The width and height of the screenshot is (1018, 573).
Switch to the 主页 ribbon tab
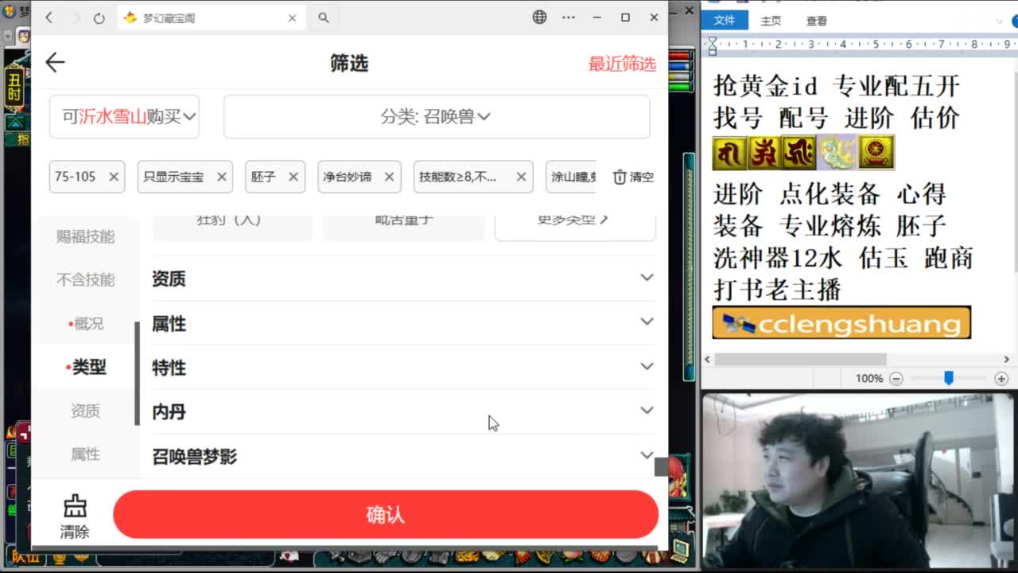pyautogui.click(x=771, y=21)
